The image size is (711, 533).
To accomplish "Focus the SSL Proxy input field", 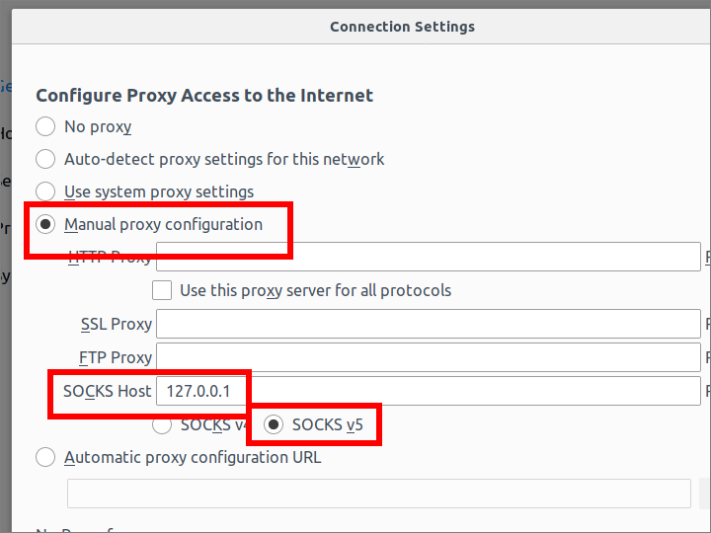I will 429,324.
